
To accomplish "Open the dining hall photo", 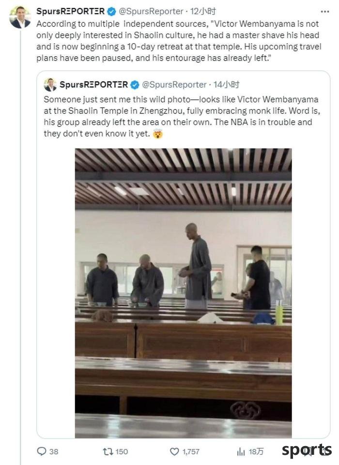I will 183,293.
